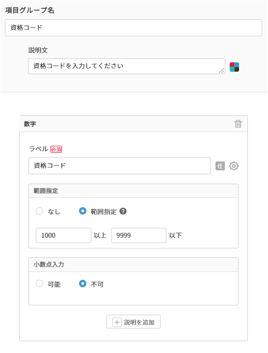Viewport: 268px width, 353px height.
Task: Open the gear settings for the 資格コード label
Action: tap(234, 166)
